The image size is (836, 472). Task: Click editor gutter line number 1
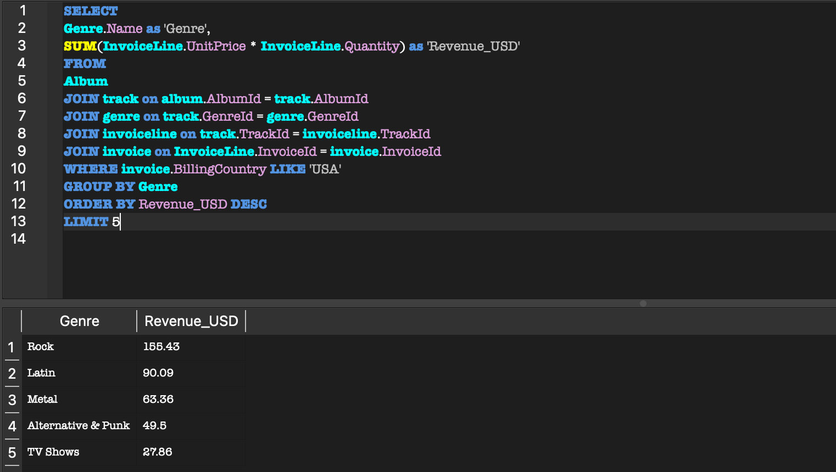click(x=23, y=11)
